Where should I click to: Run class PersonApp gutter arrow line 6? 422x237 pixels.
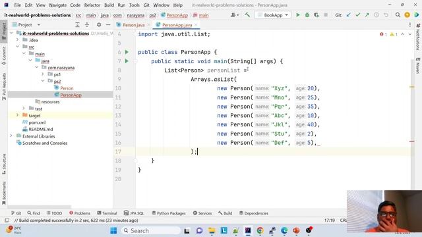tap(127, 52)
